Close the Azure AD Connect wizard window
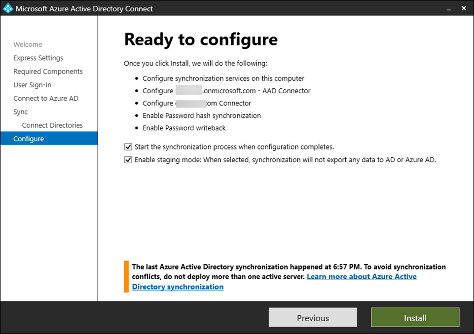The height and width of the screenshot is (334, 474). [x=464, y=8]
